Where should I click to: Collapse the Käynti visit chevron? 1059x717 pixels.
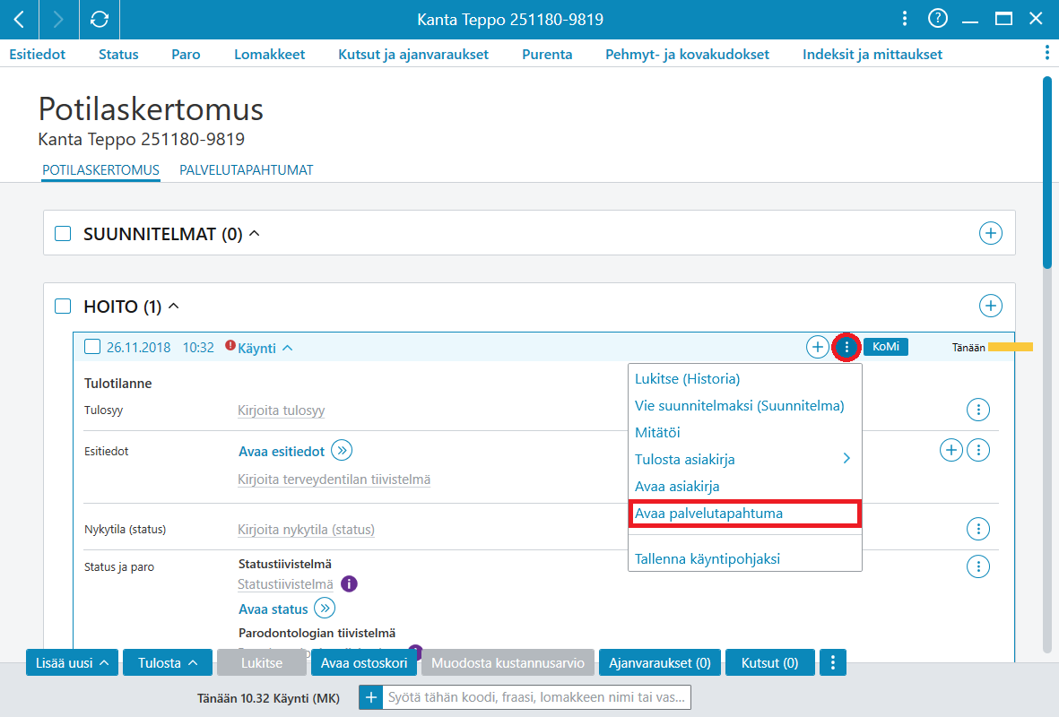point(288,349)
